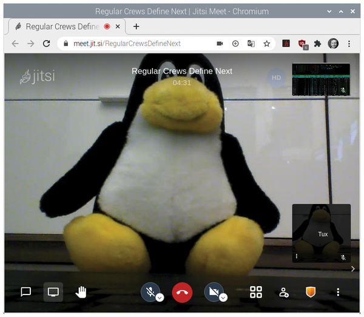Select the terminal screen-share thumbnail
Screen dimensions: 364x317
coord(321,79)
